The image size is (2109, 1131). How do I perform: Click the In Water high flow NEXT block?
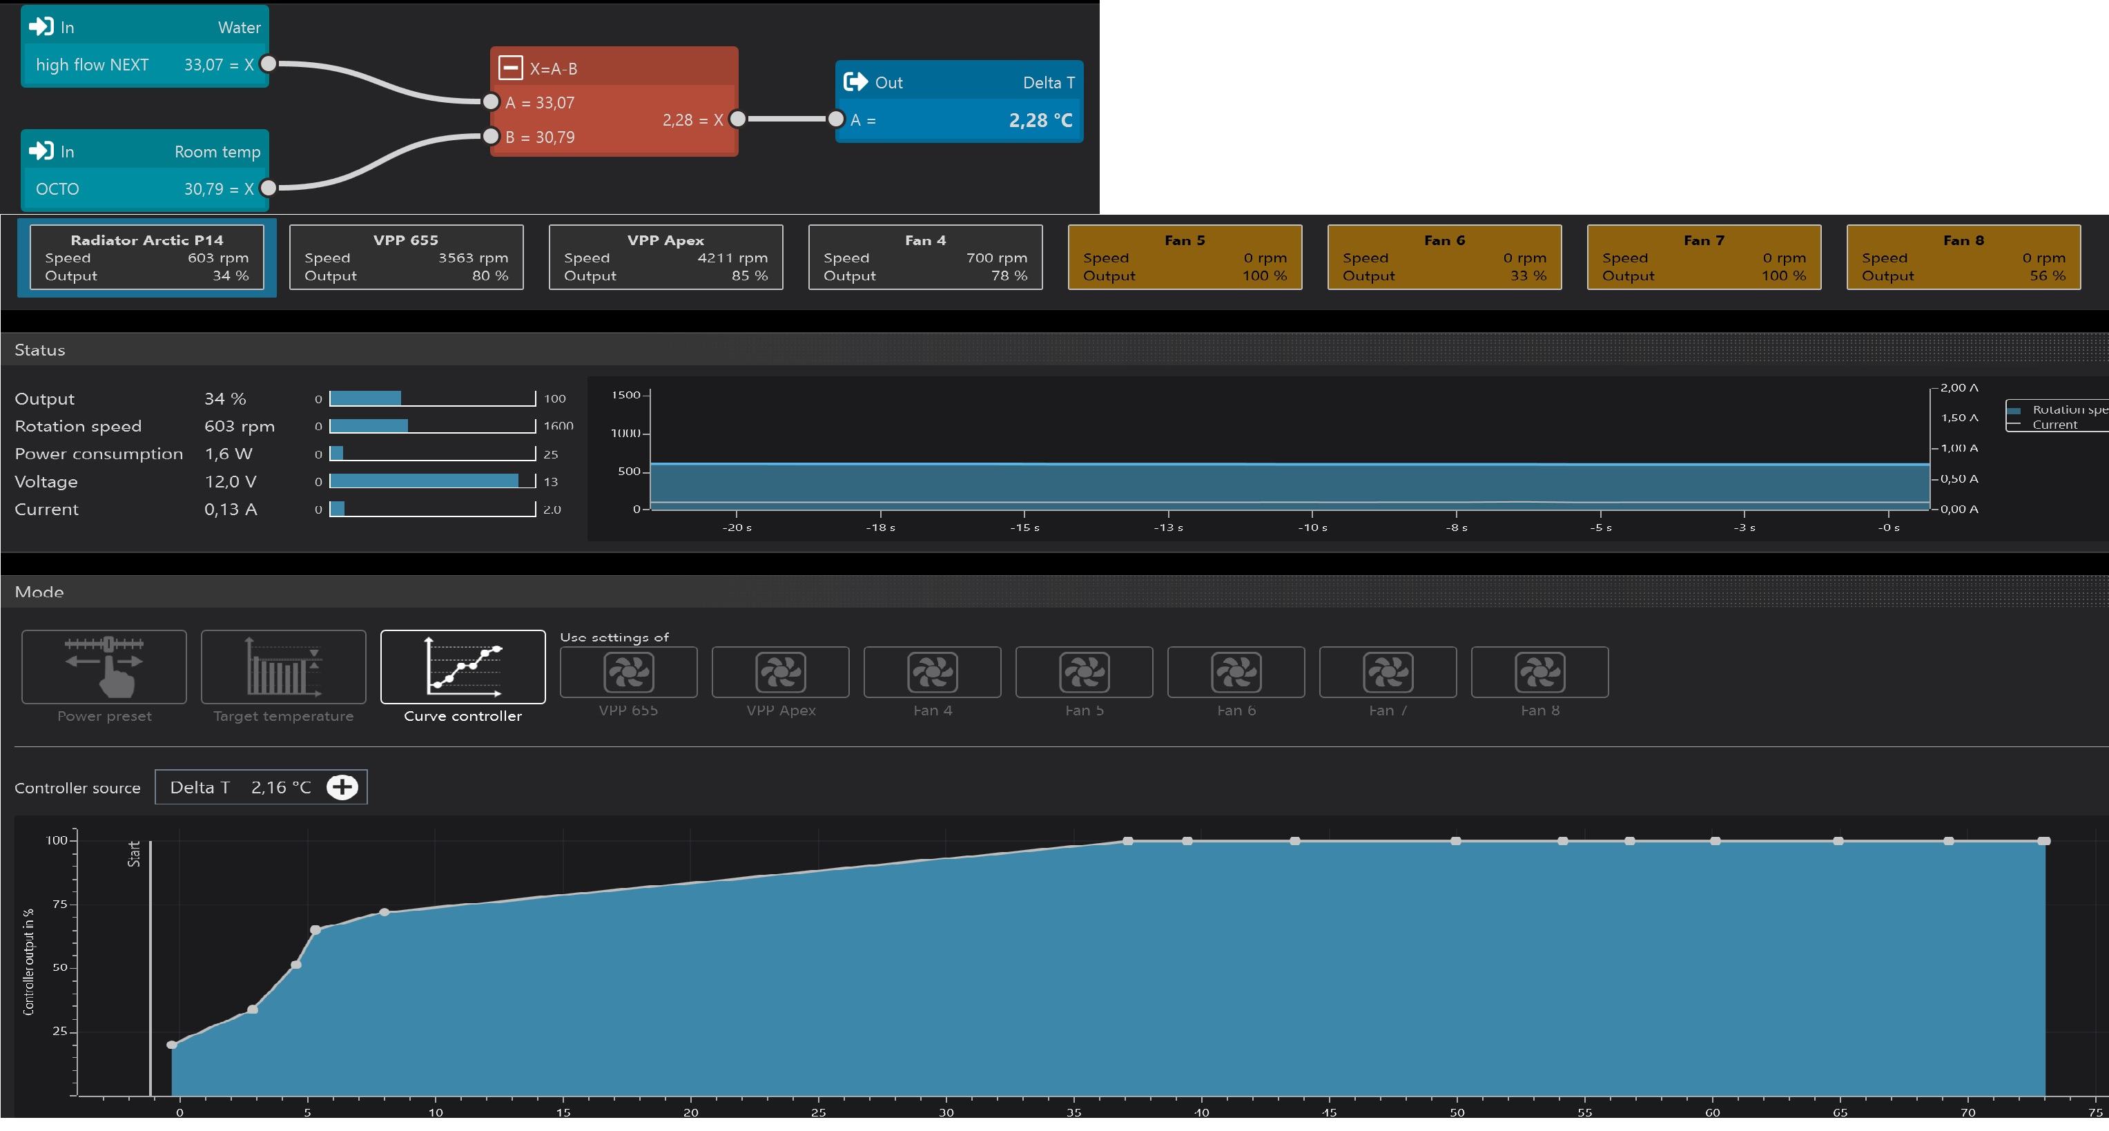(145, 46)
